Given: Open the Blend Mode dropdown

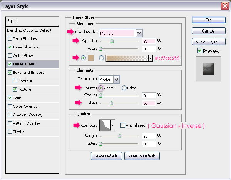Looking at the screenshot, I should pyautogui.click(x=139, y=33).
